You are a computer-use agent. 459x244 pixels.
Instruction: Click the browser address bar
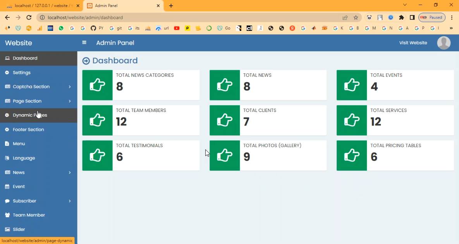click(x=194, y=17)
